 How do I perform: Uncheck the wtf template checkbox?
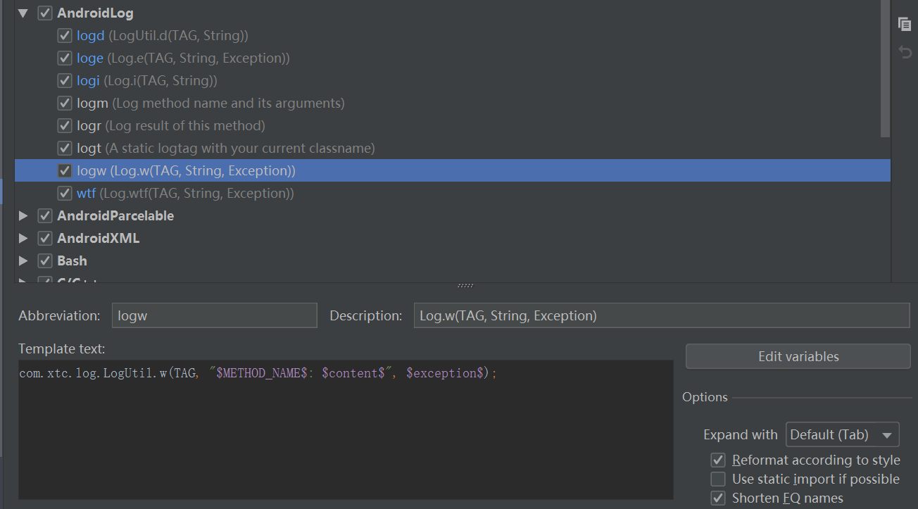pyautogui.click(x=64, y=192)
